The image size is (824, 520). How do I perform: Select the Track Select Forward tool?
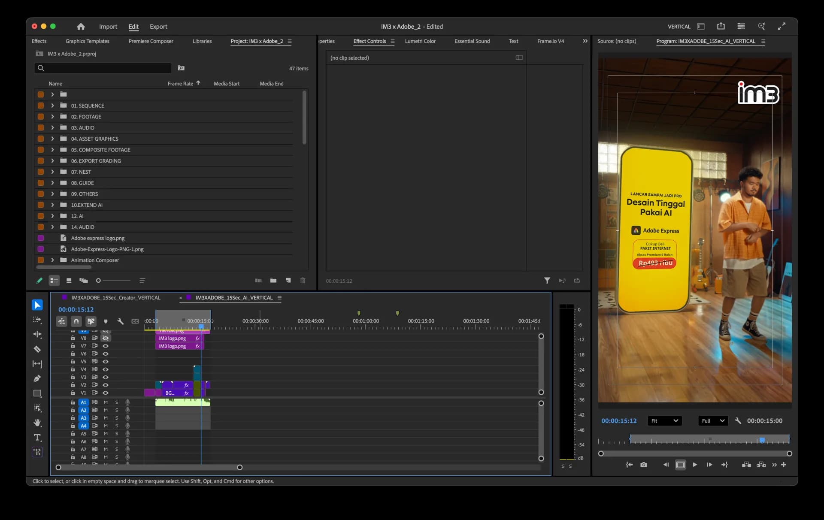click(37, 320)
